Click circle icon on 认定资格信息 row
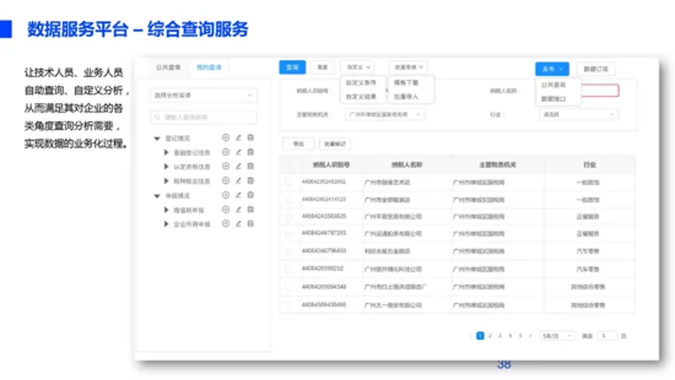This screenshot has height=380, width=675. click(x=226, y=166)
